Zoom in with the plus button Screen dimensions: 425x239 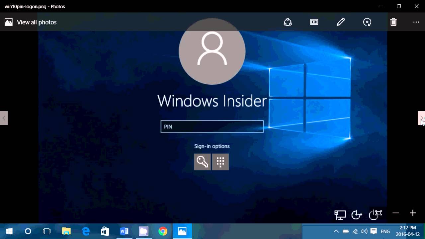(413, 213)
